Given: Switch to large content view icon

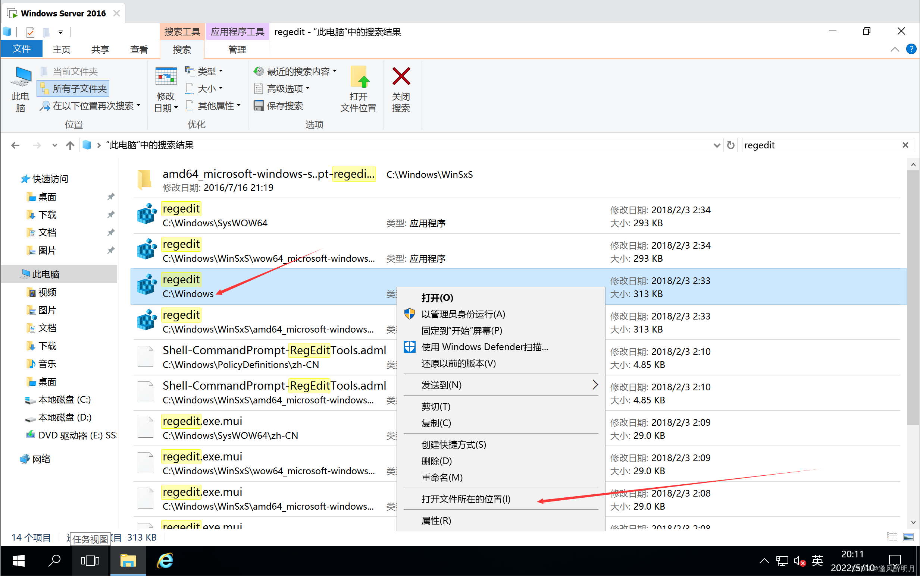Looking at the screenshot, I should tap(908, 537).
